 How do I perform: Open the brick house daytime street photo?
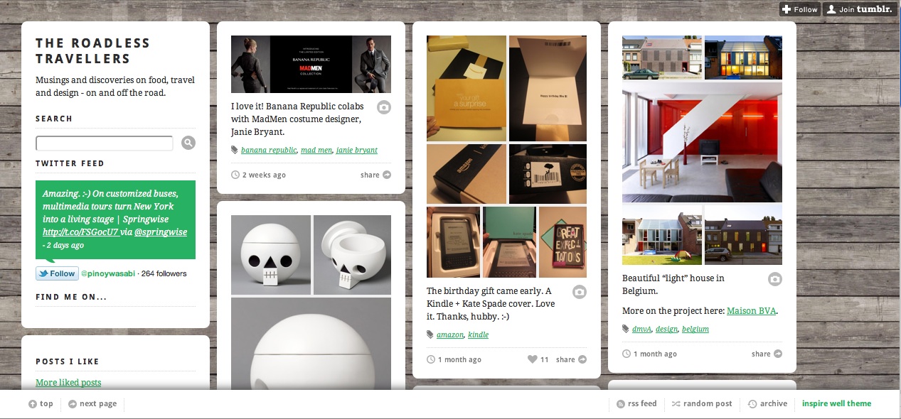click(662, 58)
